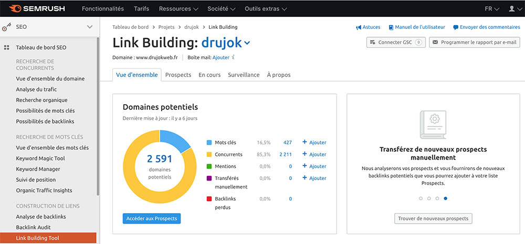Open Vue d'ensemble du domaine
Screen dimensions: 525x244
pos(50,79)
